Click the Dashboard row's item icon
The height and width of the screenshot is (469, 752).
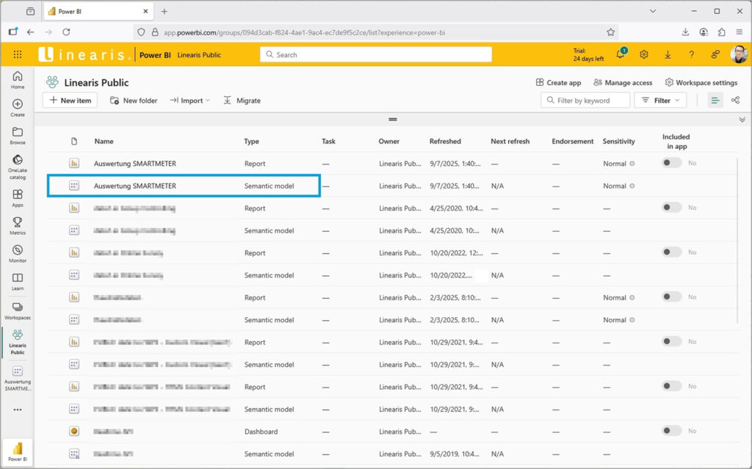tap(74, 431)
